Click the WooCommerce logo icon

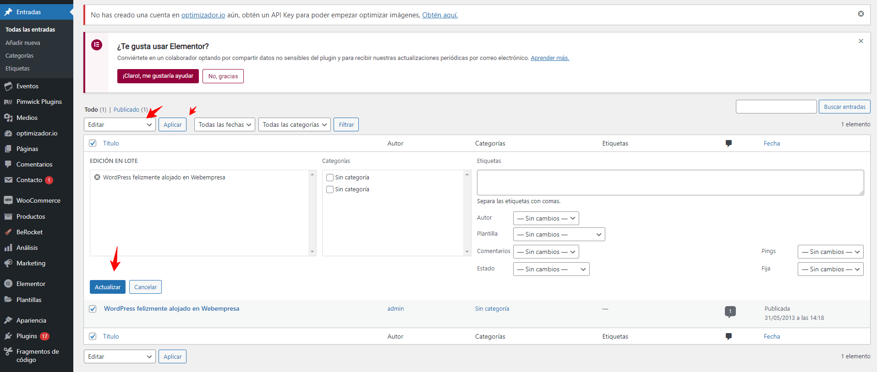(x=8, y=200)
